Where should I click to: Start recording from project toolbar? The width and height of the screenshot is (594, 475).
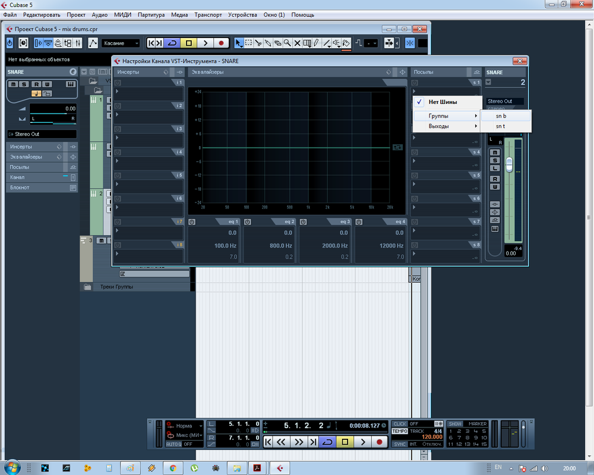(221, 43)
